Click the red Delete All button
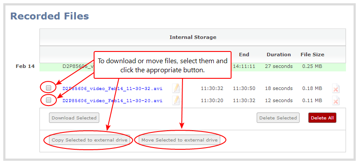Screen dimensions: 359x164 click(322, 118)
